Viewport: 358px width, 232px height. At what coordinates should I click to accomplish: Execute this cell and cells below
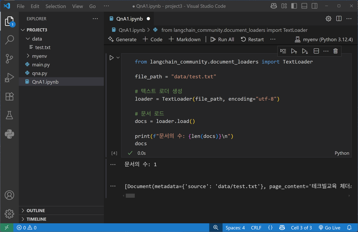coord(305,51)
